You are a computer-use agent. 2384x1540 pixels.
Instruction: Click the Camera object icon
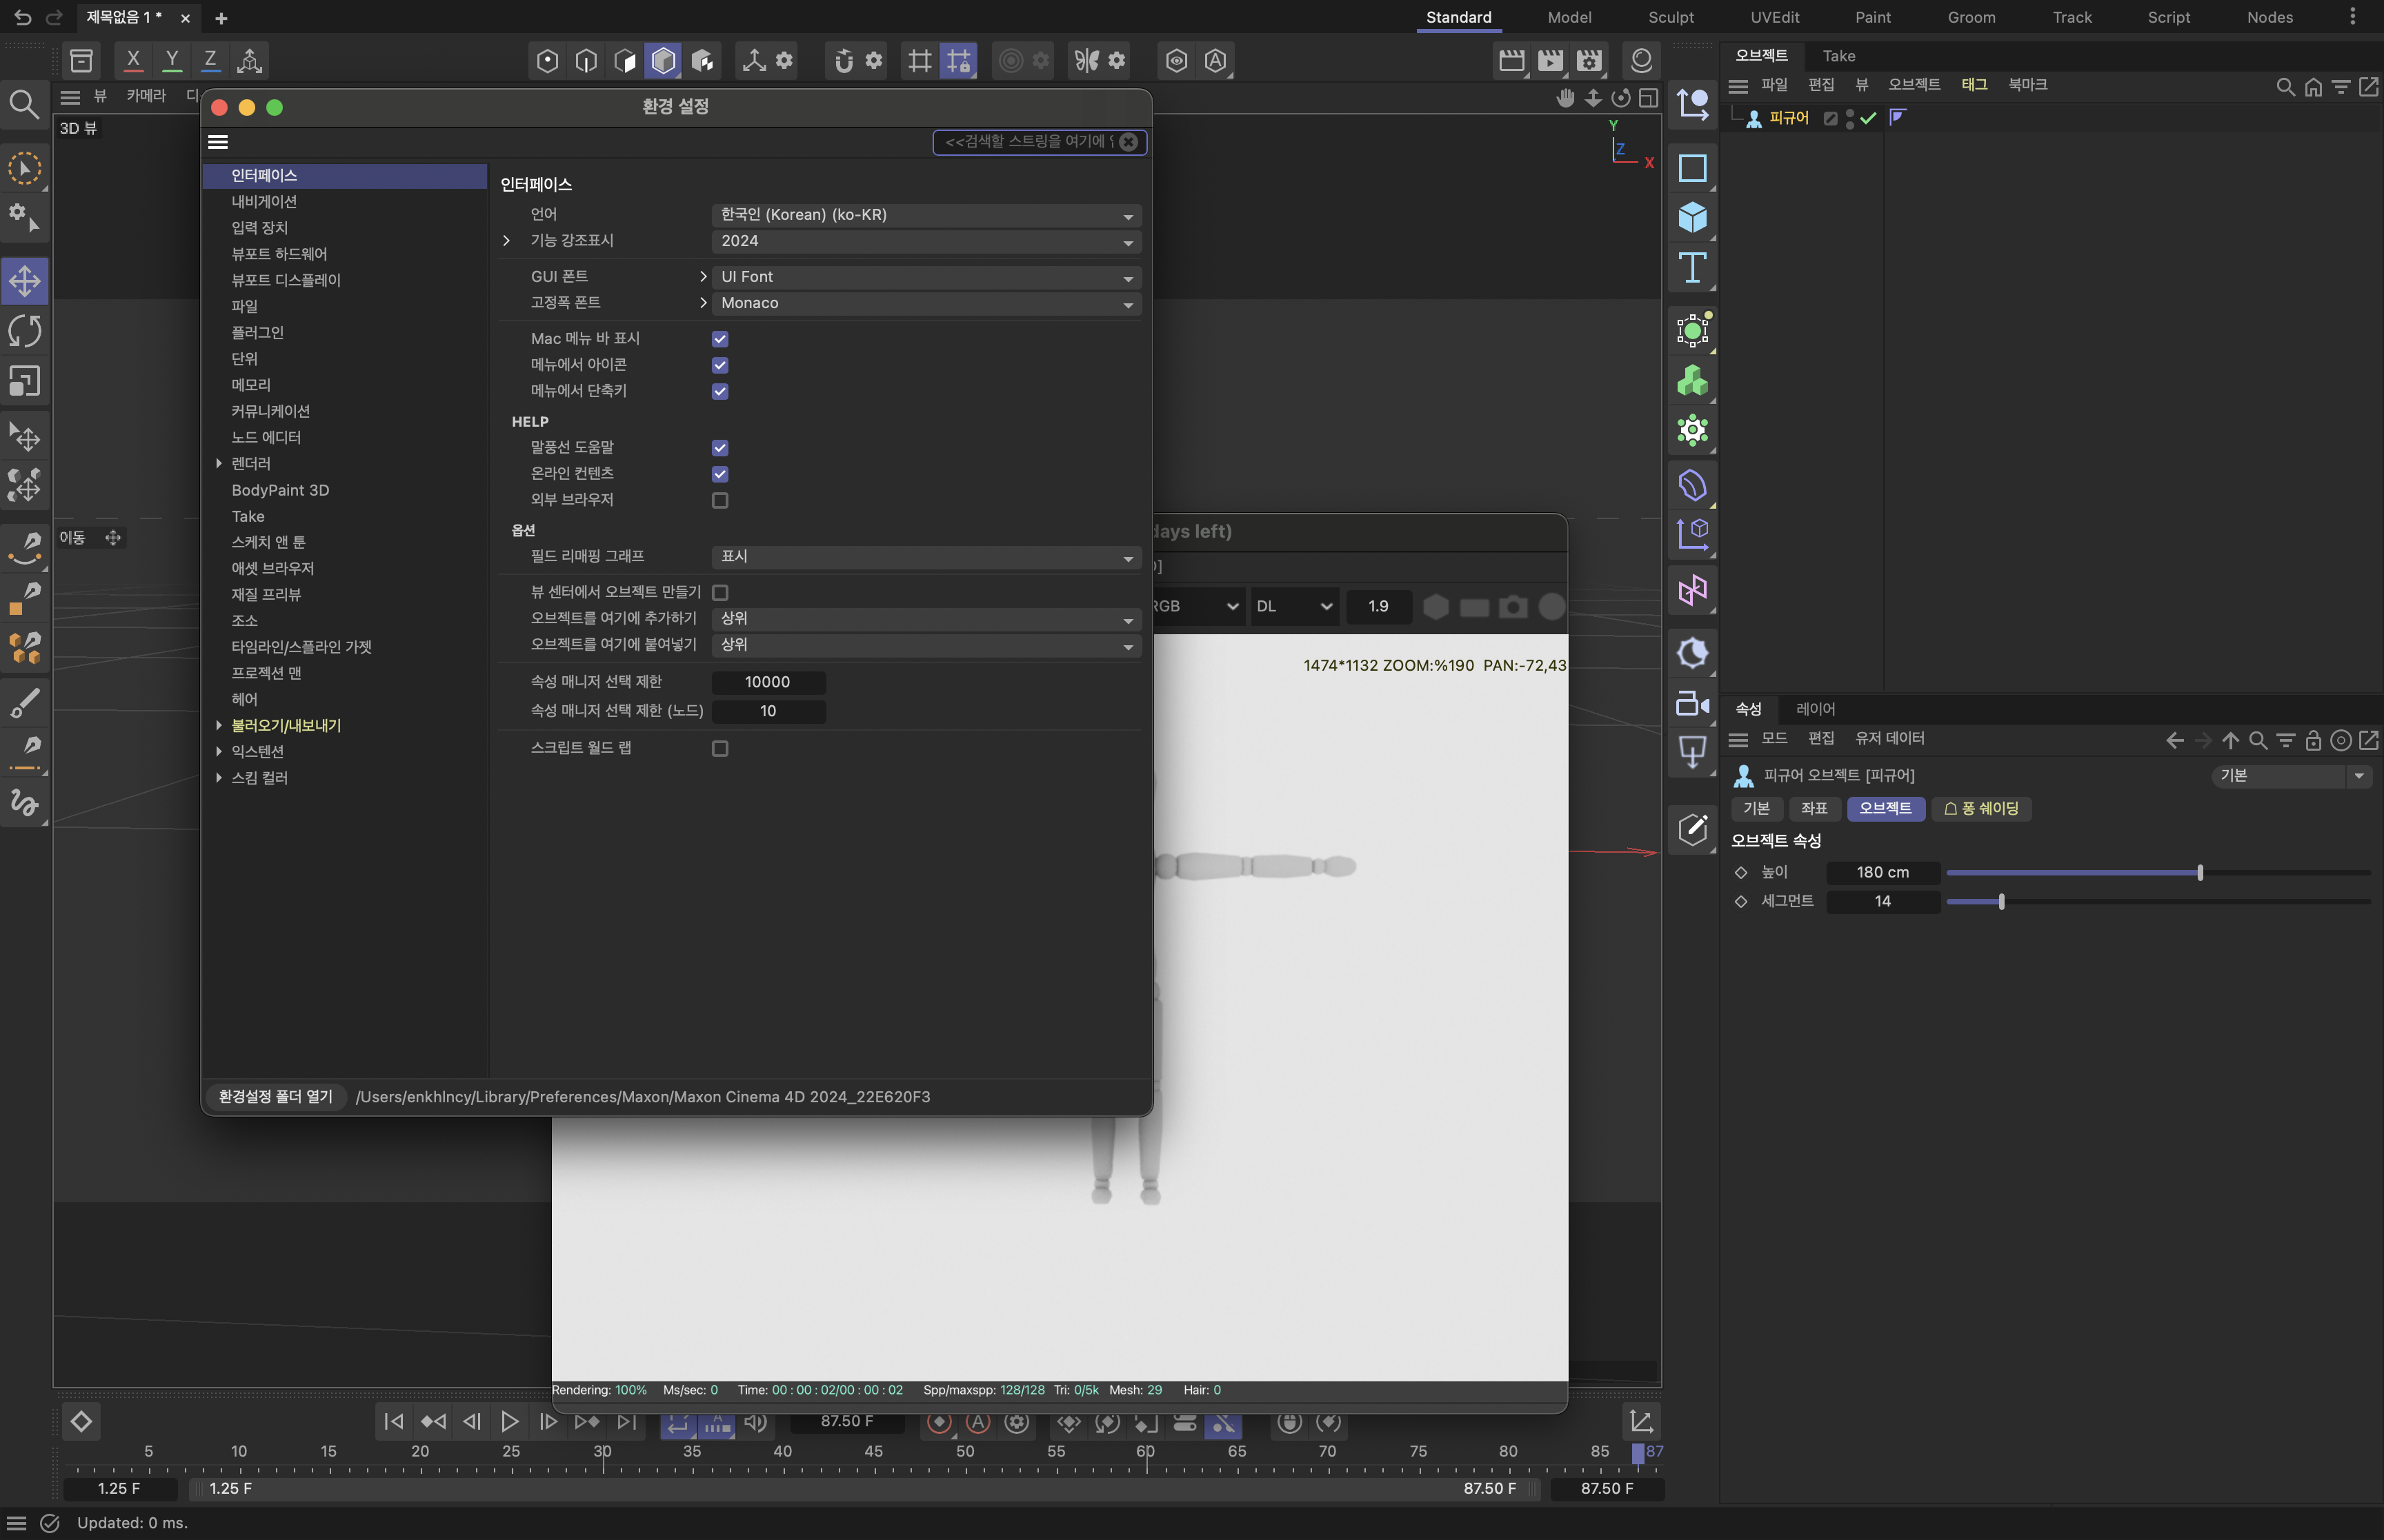click(1691, 703)
